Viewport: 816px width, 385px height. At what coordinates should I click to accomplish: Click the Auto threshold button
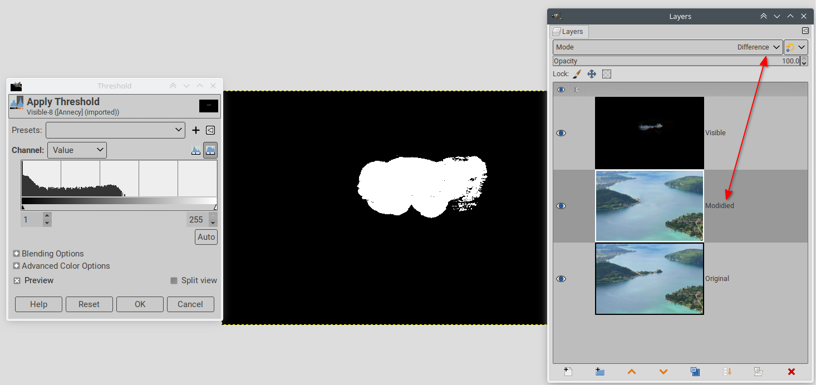[206, 237]
